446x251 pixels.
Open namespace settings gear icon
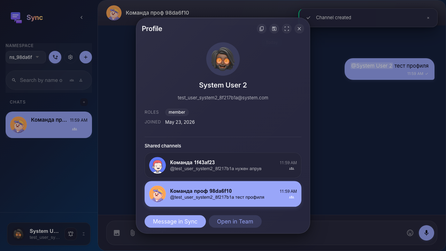pyautogui.click(x=70, y=57)
